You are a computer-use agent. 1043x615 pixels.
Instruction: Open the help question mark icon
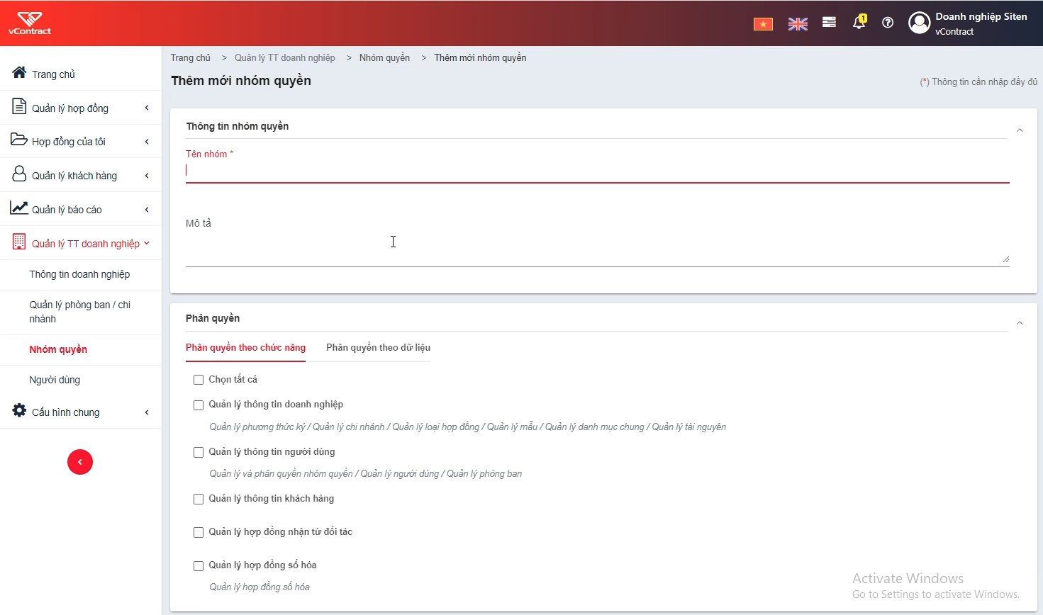[888, 23]
